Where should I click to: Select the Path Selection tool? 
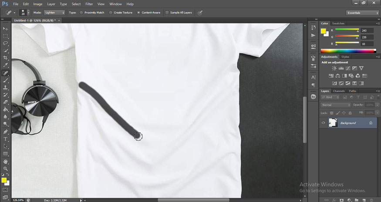click(x=5, y=146)
